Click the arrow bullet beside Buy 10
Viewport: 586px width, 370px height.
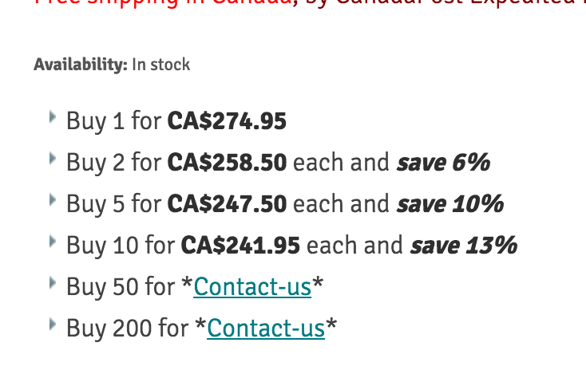[x=53, y=241]
